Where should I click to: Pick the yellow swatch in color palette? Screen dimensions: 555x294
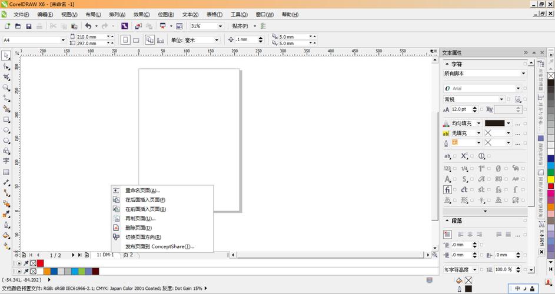(551, 179)
